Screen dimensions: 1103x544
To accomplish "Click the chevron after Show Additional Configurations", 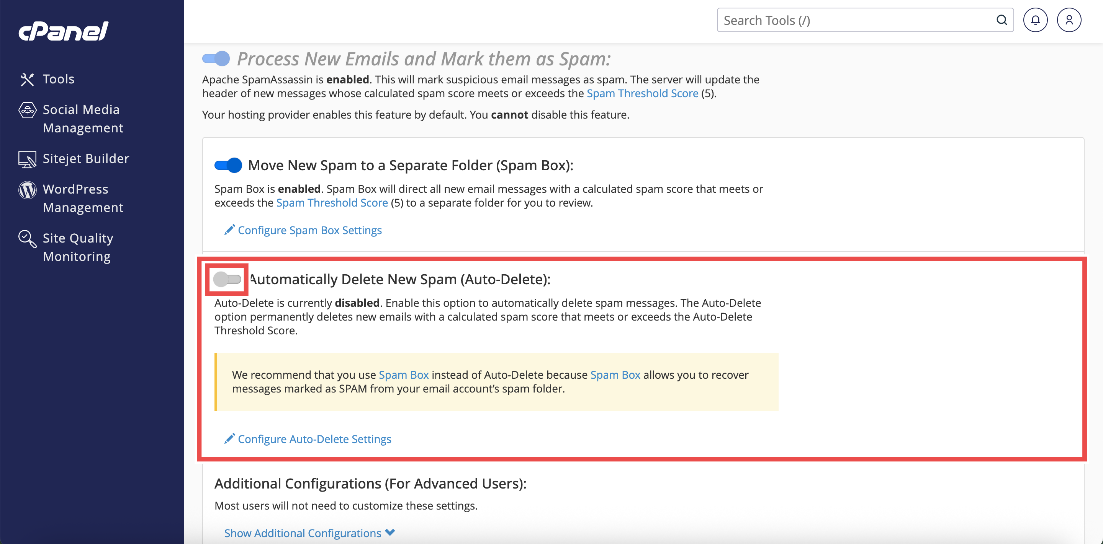I will coord(389,533).
